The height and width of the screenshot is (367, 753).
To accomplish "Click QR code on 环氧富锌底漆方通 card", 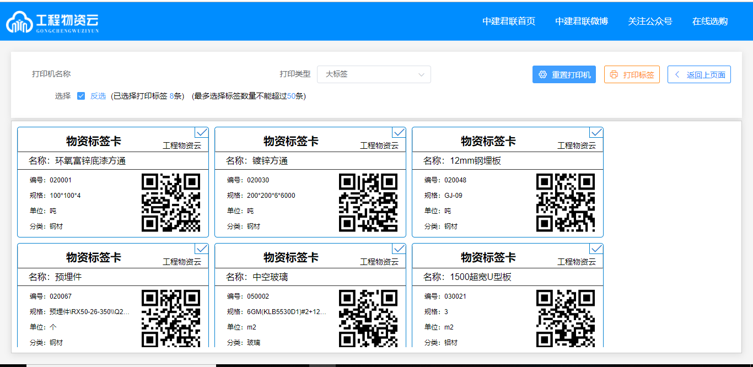I will pos(171,202).
